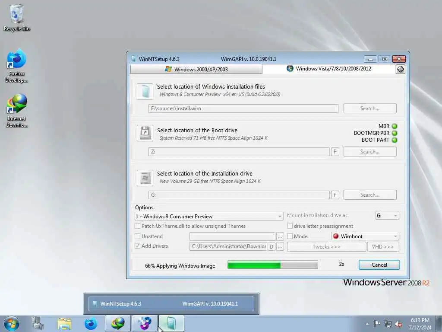The image size is (442, 332).
Task: Open Action Center flag in system tray
Action: [x=377, y=324]
